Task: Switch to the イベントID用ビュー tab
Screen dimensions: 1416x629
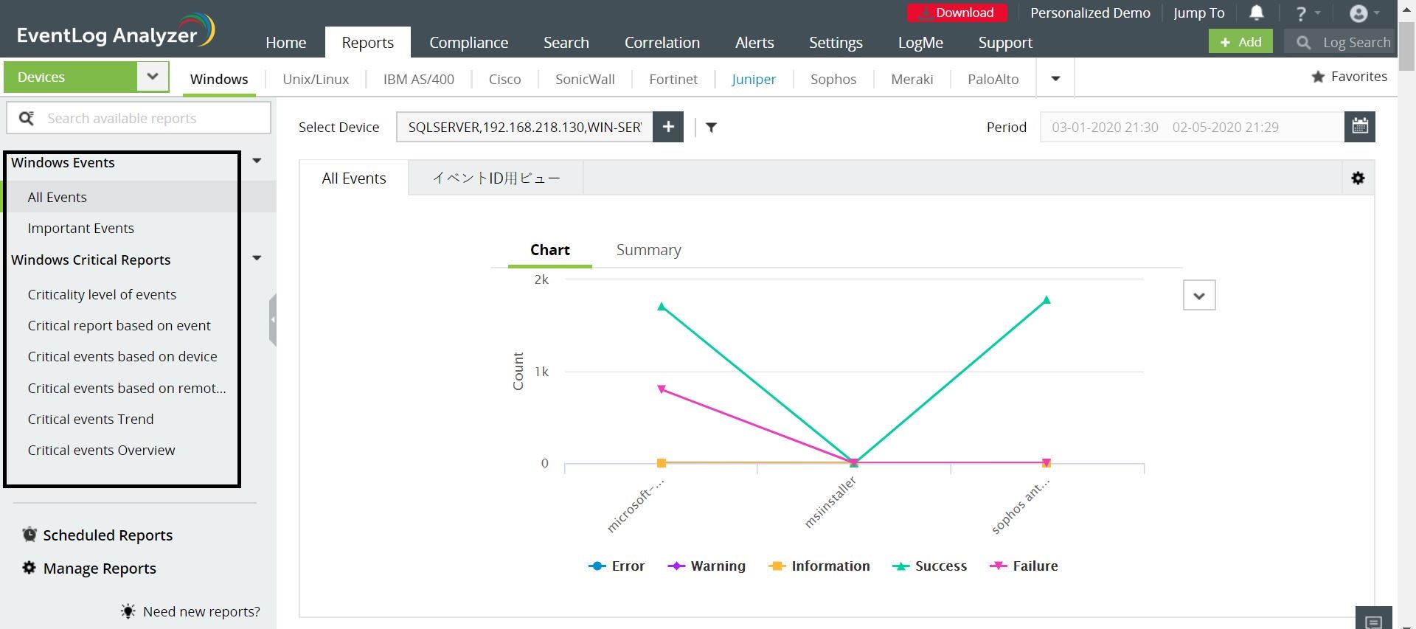Action: coord(496,178)
